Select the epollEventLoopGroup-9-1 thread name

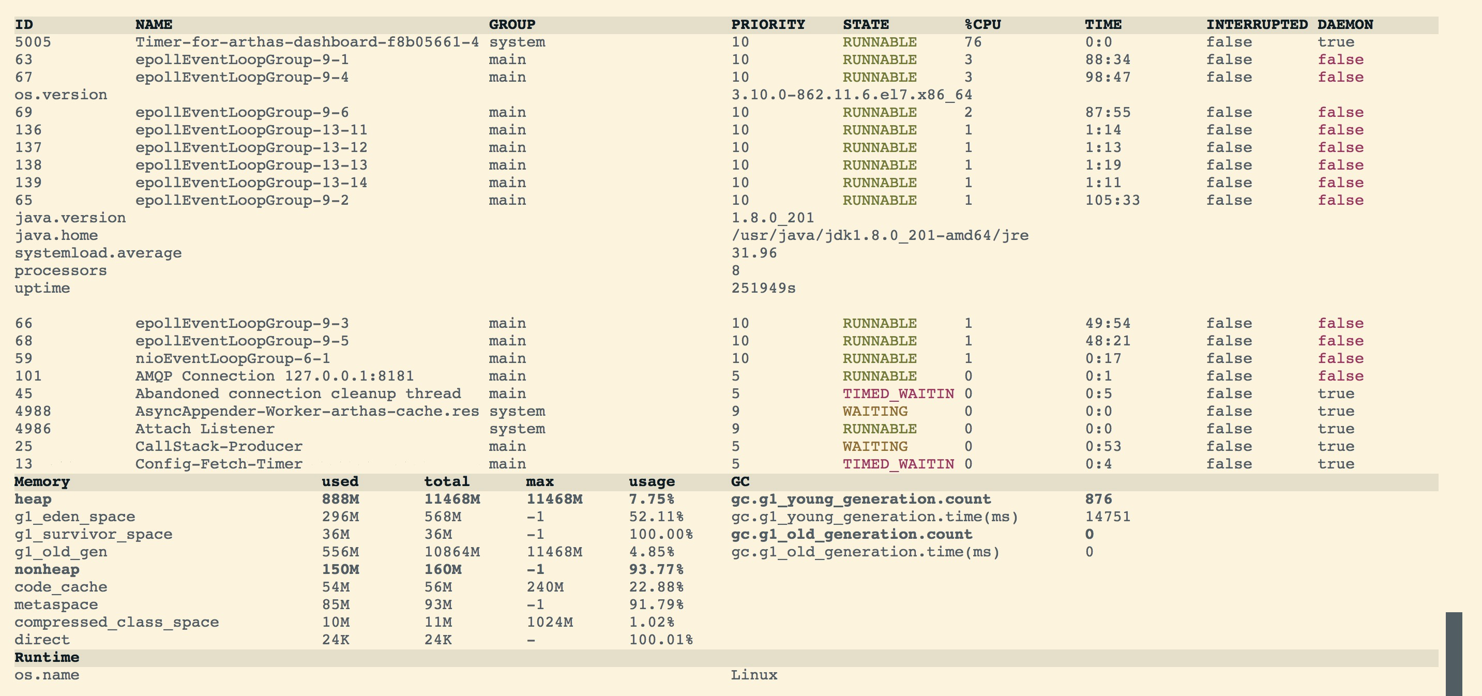(x=241, y=60)
